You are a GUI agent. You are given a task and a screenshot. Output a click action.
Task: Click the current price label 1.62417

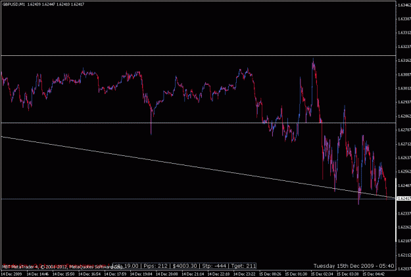pos(404,199)
